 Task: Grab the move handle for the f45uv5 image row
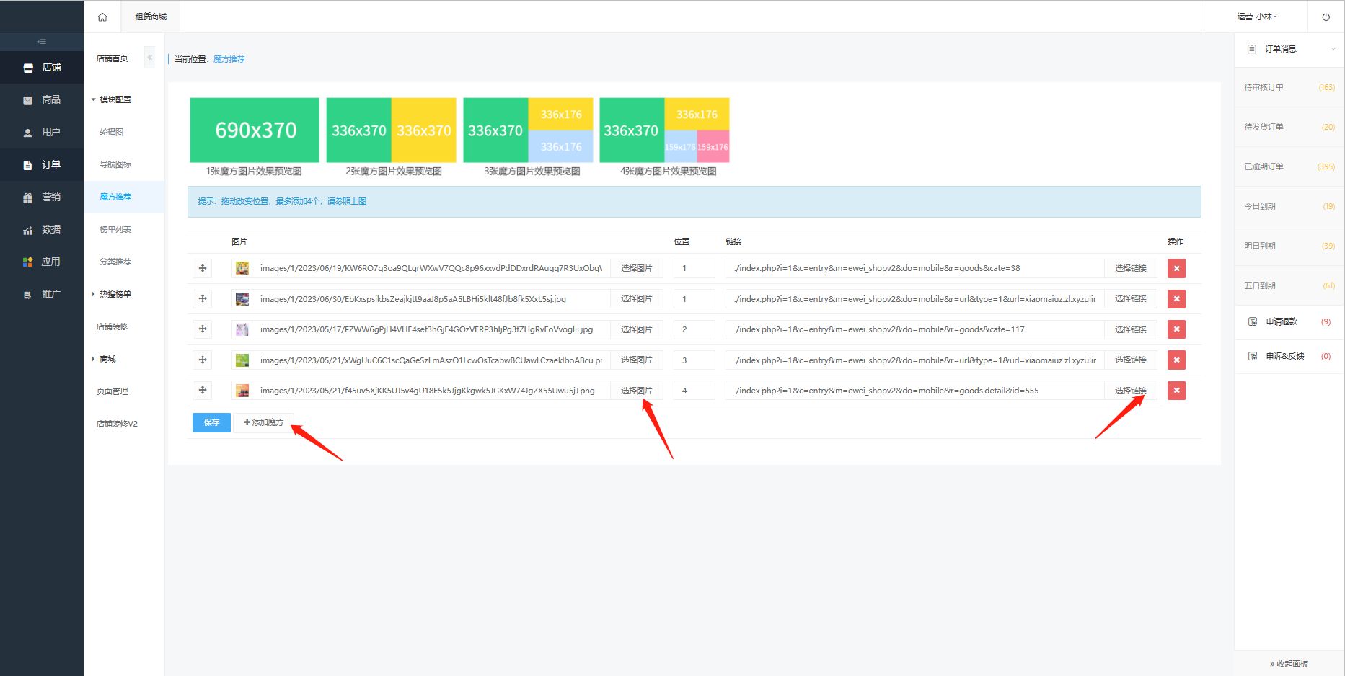203,391
